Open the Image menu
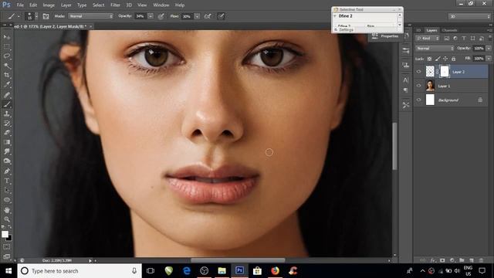Screen dimensions: 494x278 pyautogui.click(x=49, y=5)
